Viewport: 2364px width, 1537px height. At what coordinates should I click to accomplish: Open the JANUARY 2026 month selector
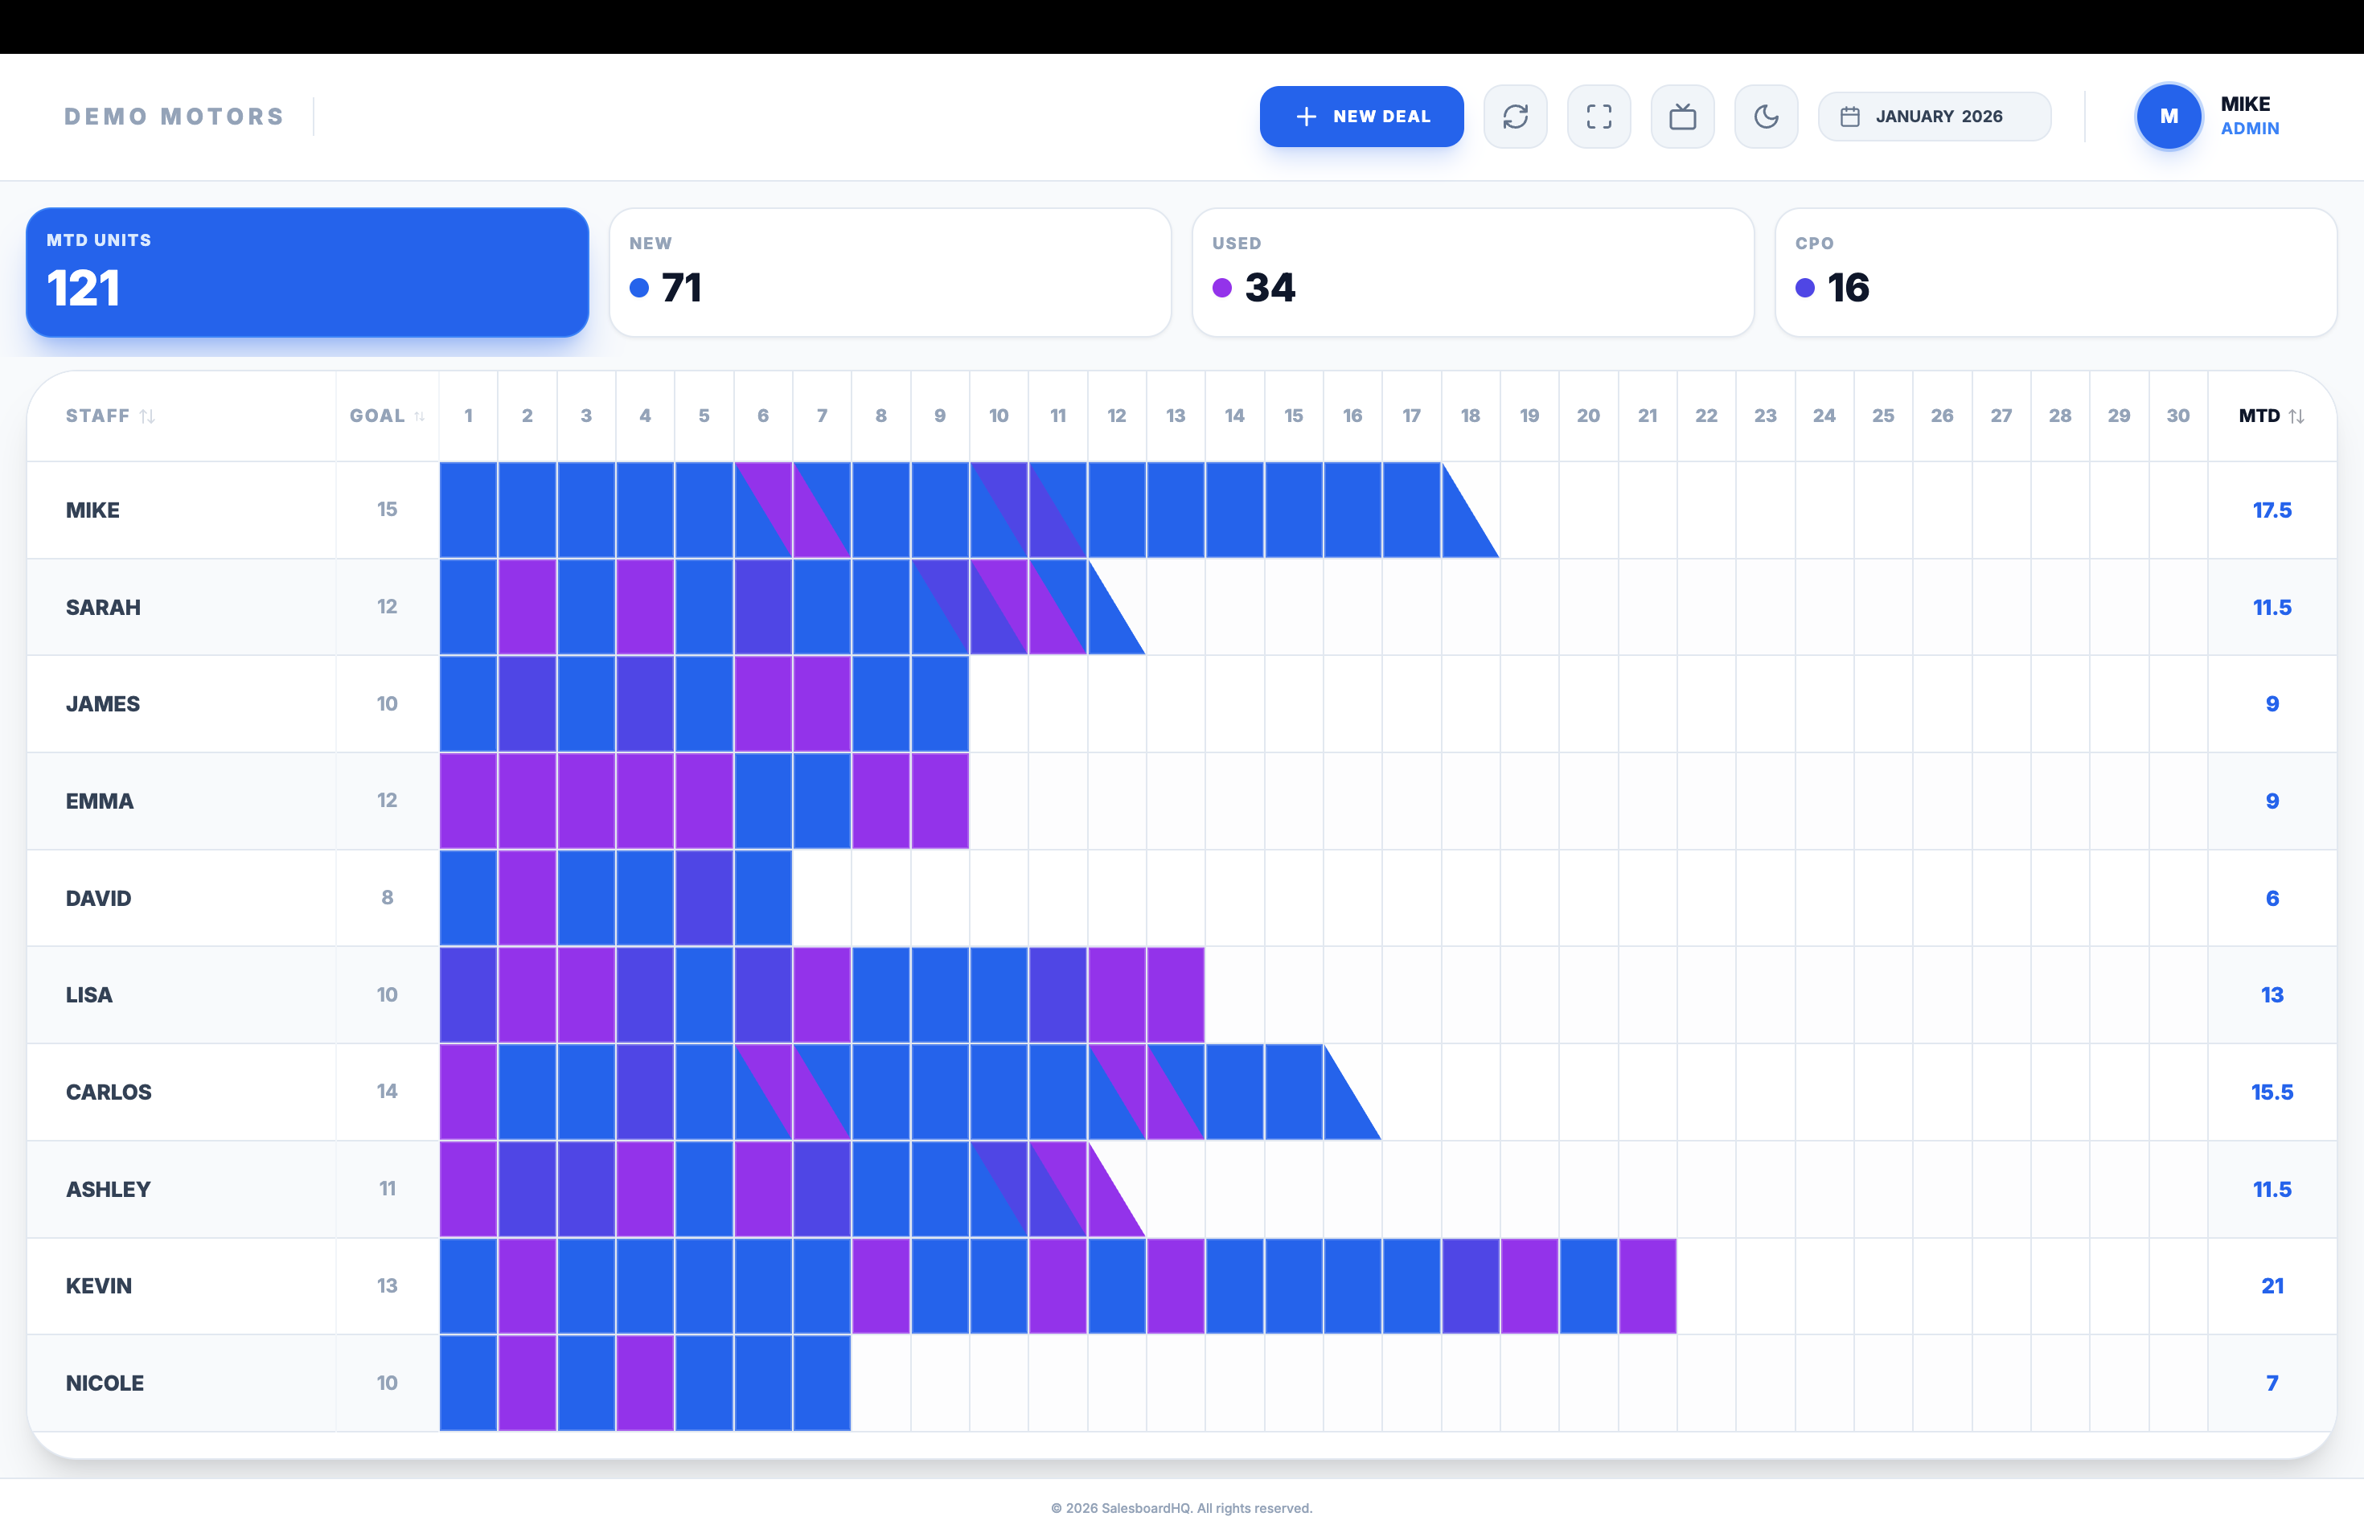click(1935, 117)
